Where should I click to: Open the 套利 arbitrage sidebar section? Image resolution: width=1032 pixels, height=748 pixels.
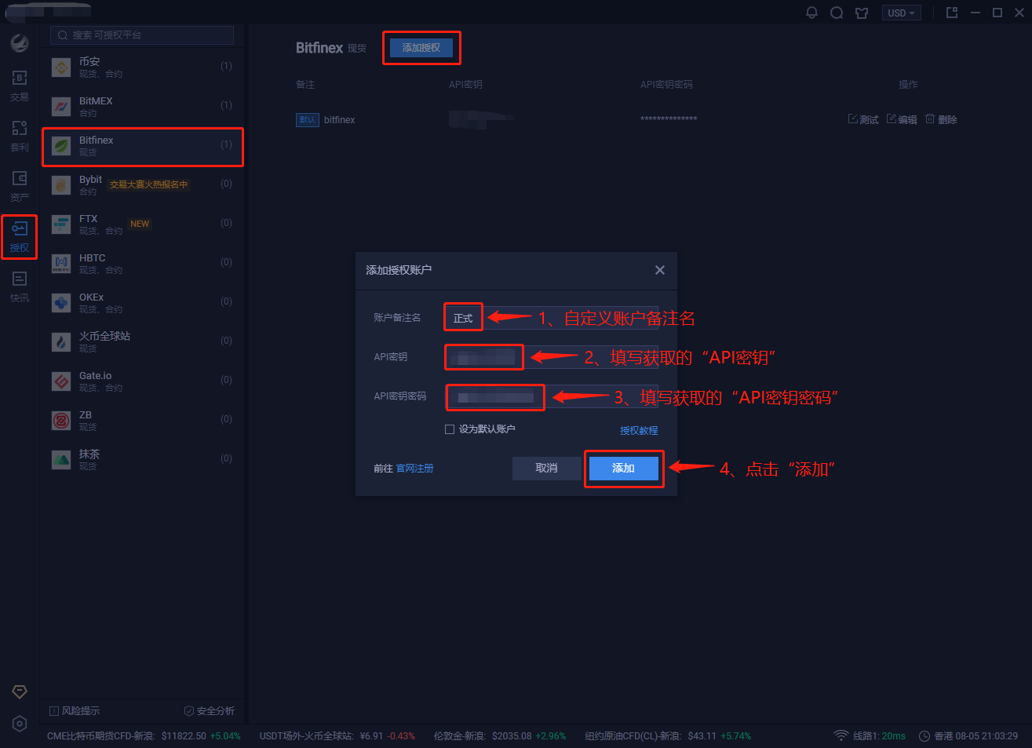pyautogui.click(x=20, y=137)
